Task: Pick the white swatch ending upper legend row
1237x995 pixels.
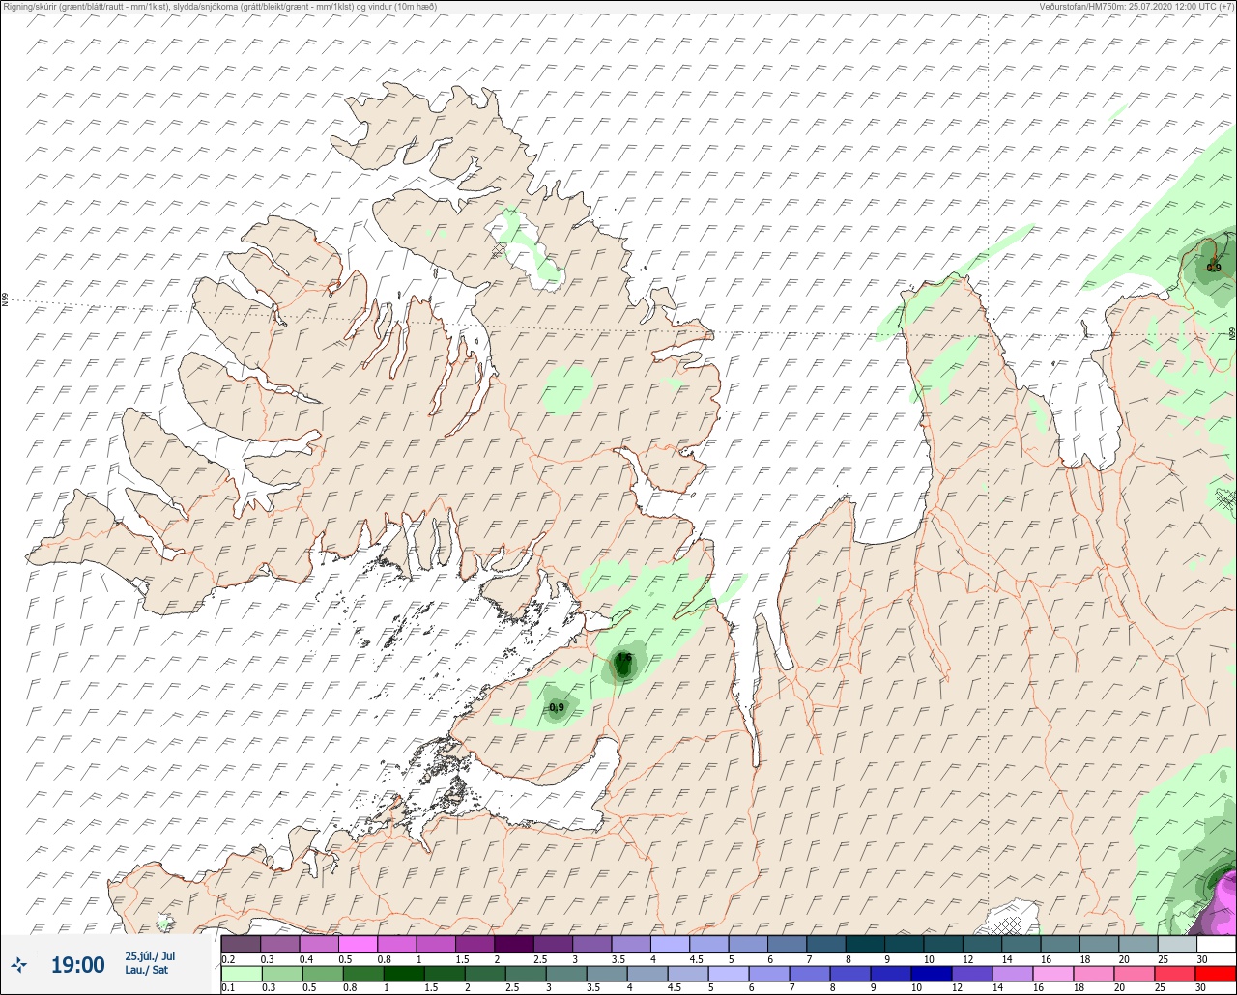Action: coord(1216,944)
